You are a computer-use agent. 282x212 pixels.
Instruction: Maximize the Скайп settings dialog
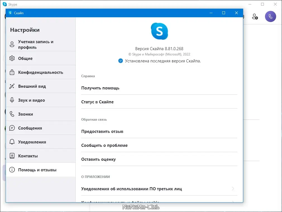click(x=224, y=13)
